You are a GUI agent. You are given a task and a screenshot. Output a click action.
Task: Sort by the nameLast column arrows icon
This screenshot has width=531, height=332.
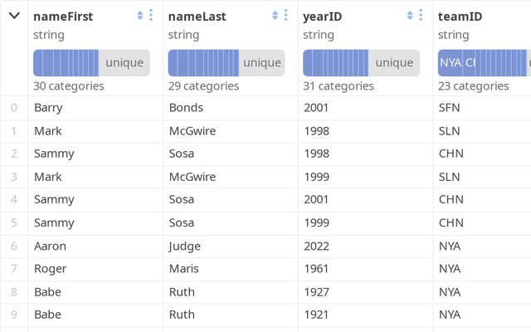coord(275,15)
